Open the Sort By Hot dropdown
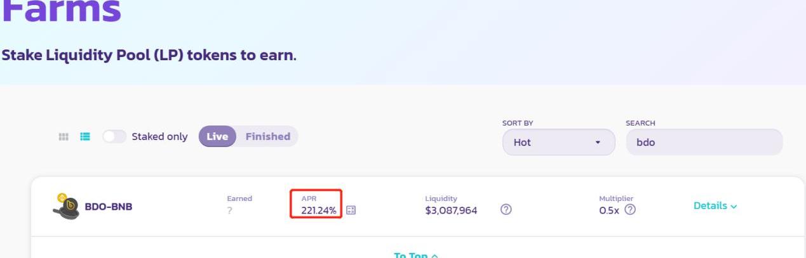The height and width of the screenshot is (258, 806). point(559,143)
